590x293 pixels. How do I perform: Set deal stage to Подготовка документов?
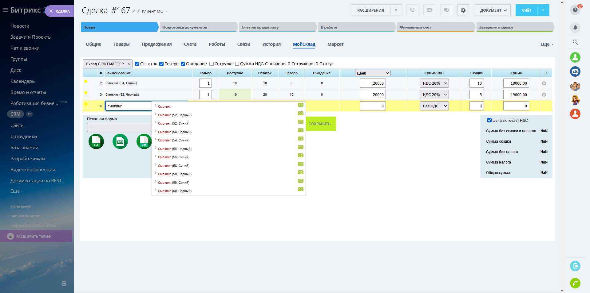click(x=199, y=27)
